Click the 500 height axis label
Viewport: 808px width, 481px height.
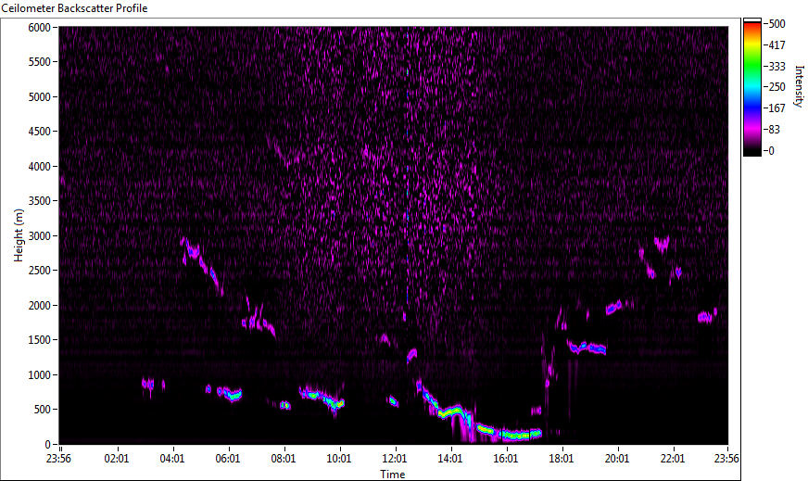tap(43, 410)
